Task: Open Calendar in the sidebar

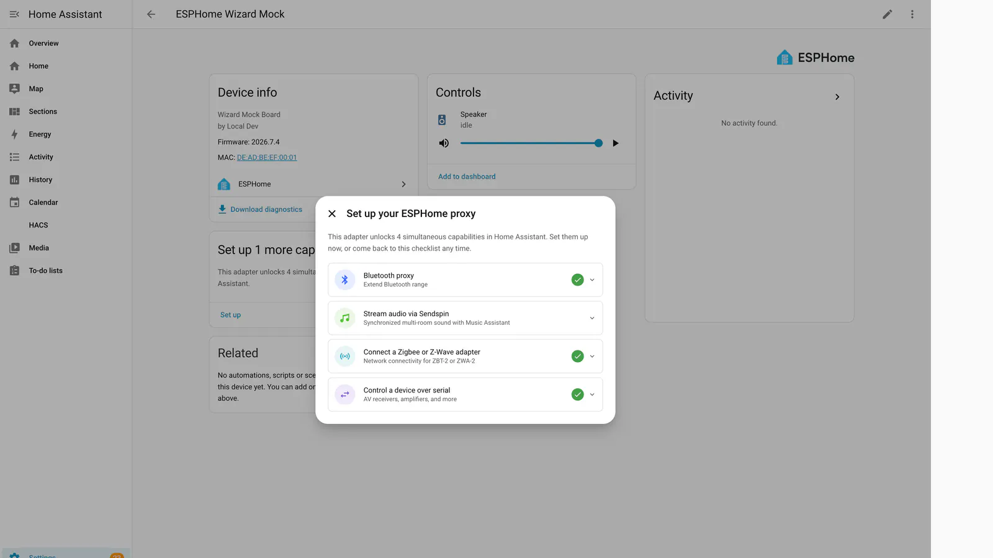Action: pos(66,203)
